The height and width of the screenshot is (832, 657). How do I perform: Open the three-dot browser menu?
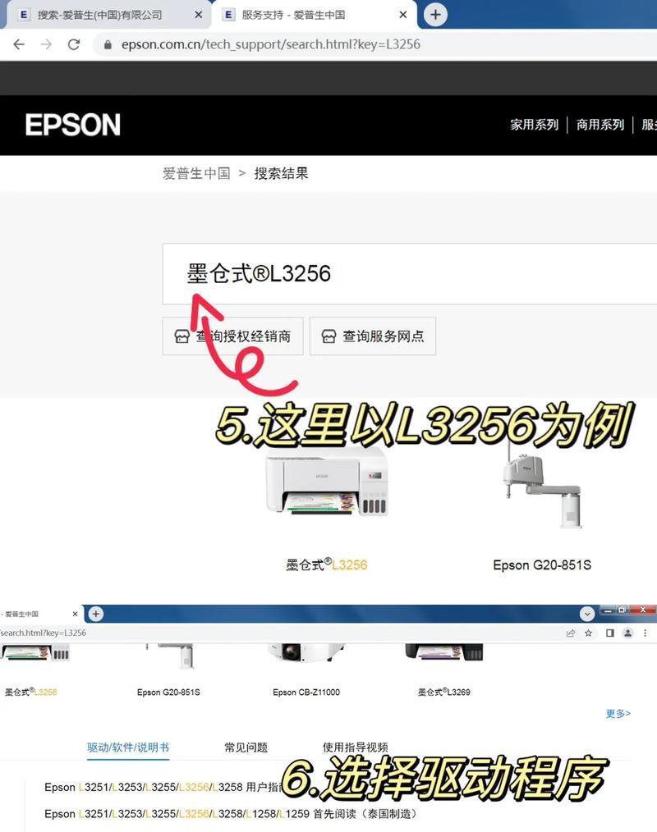pos(646,633)
